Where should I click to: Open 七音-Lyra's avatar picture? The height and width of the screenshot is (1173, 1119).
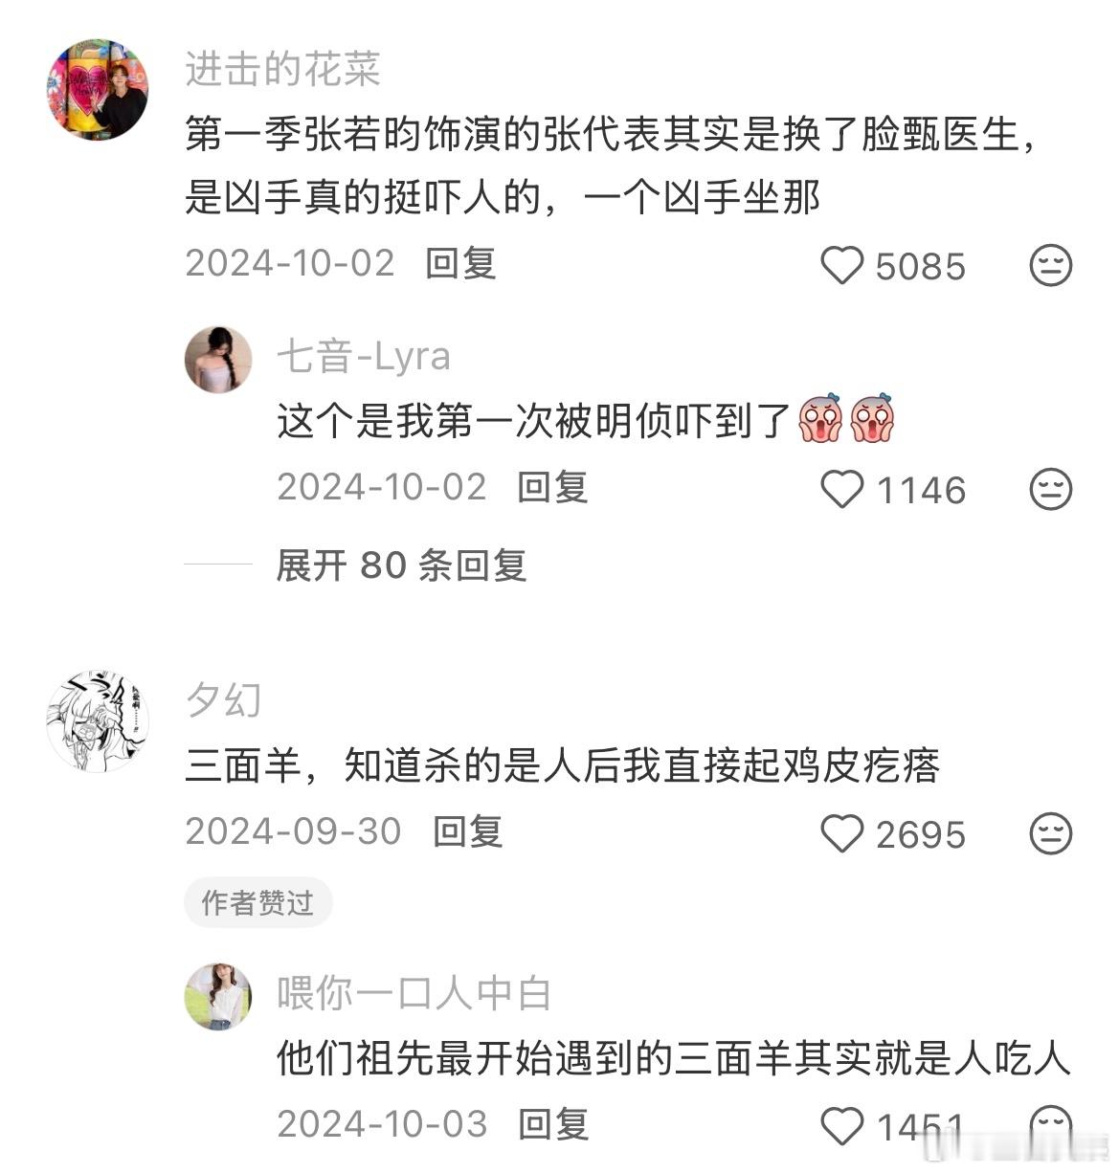tap(218, 359)
